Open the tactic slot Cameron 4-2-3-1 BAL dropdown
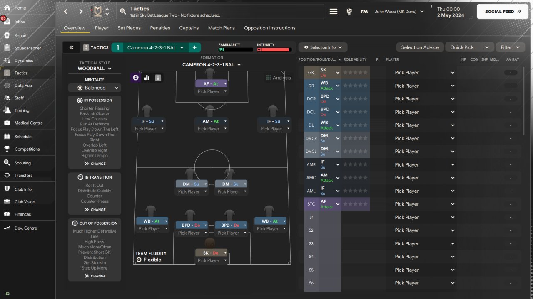Image resolution: width=533 pixels, height=299 pixels. (155, 47)
